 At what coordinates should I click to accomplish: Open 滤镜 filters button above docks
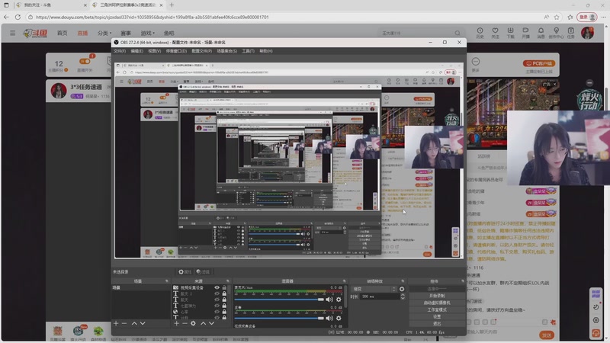[203, 272]
